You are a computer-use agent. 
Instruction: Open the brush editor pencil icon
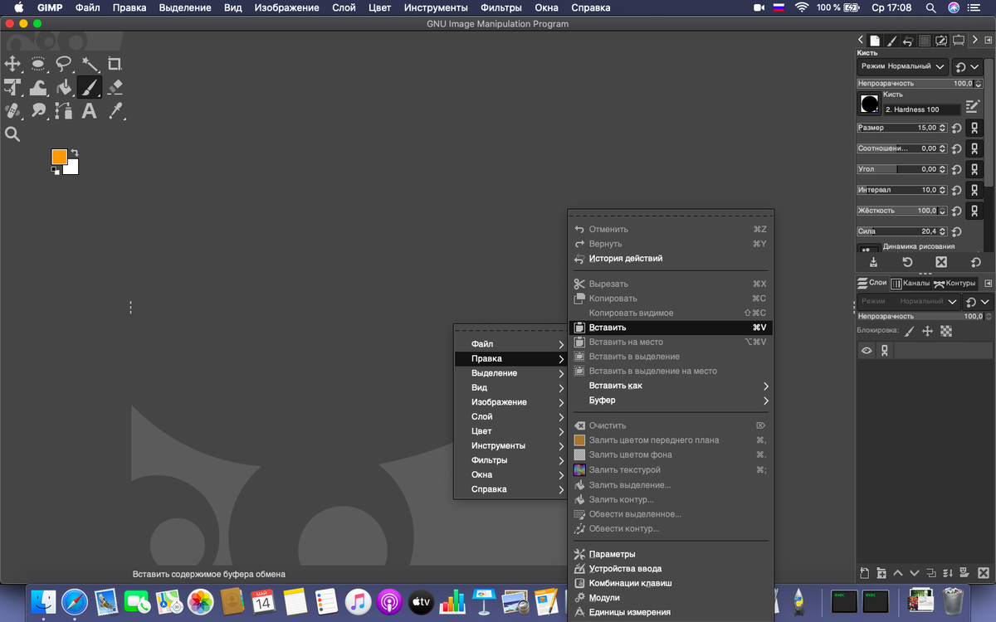973,106
